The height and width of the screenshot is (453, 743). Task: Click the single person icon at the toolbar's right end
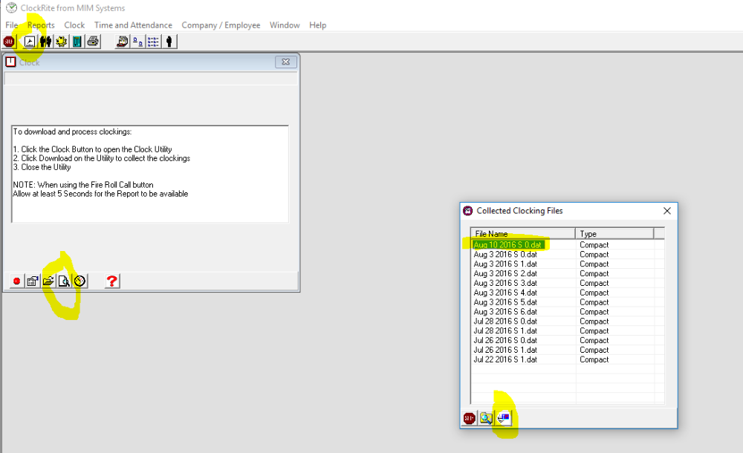(169, 41)
